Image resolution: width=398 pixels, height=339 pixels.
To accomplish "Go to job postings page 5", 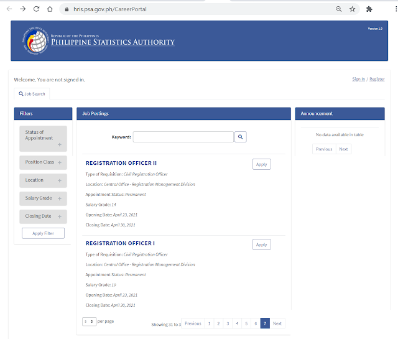I will pyautogui.click(x=246, y=323).
